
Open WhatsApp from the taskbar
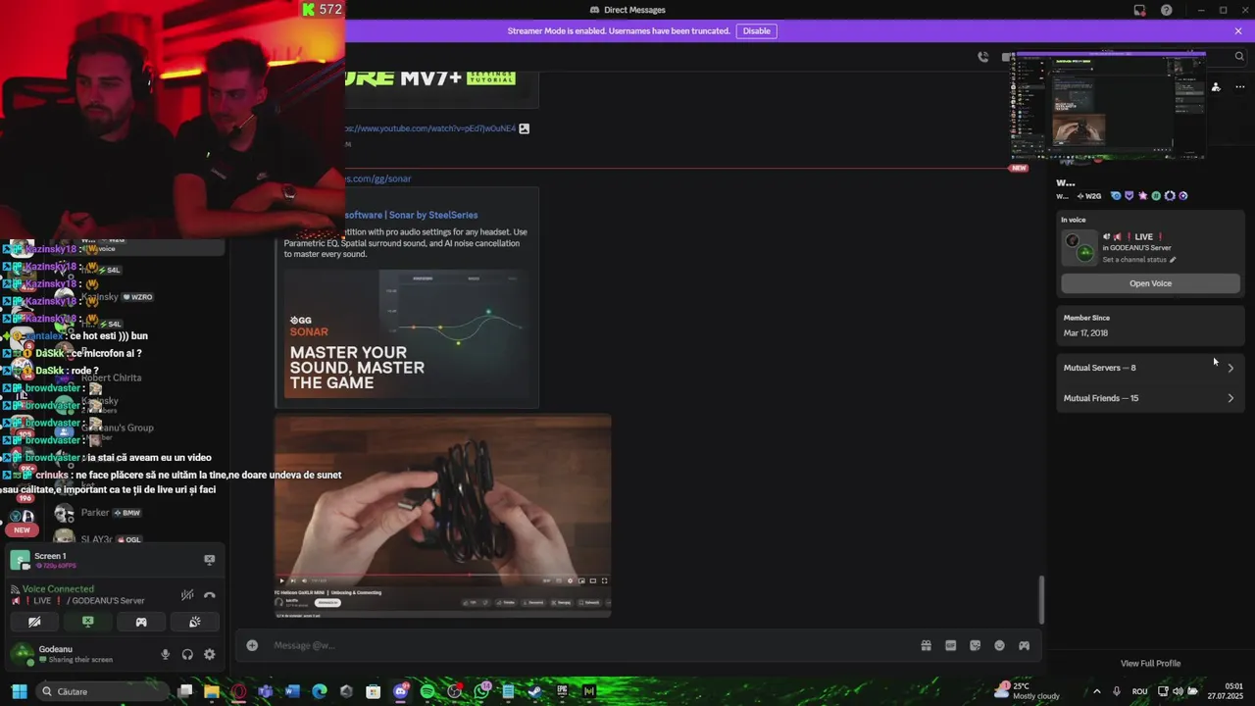tap(481, 691)
